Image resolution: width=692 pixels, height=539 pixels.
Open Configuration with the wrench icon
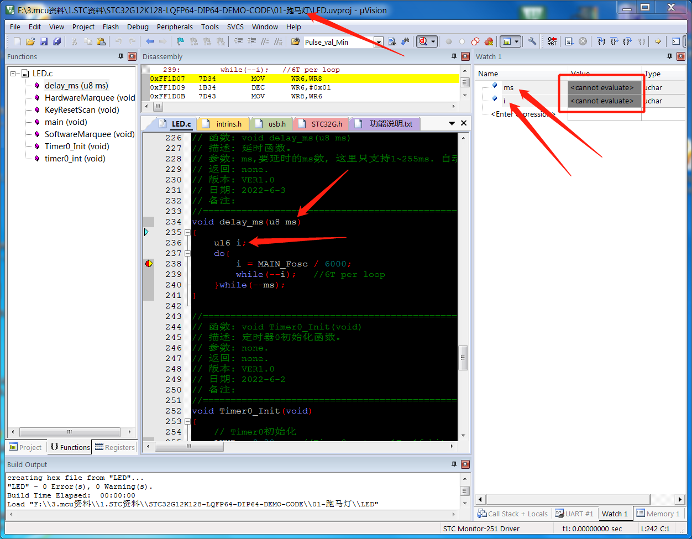(532, 41)
